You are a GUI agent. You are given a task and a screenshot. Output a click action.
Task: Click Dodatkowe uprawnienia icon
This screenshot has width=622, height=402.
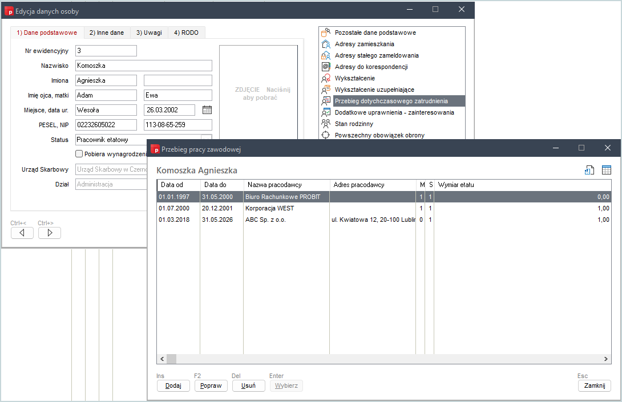pyautogui.click(x=326, y=112)
